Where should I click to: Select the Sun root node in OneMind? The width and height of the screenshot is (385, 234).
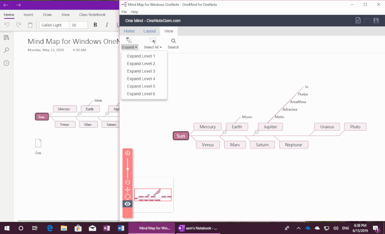[181, 136]
